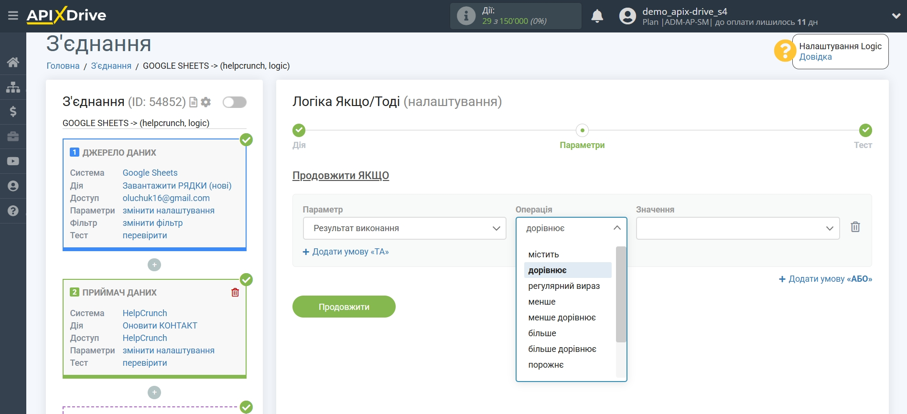Toggle the connection on/off switch
The height and width of the screenshot is (414, 907).
pyautogui.click(x=235, y=102)
